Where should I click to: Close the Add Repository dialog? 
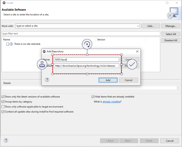tap(137, 51)
